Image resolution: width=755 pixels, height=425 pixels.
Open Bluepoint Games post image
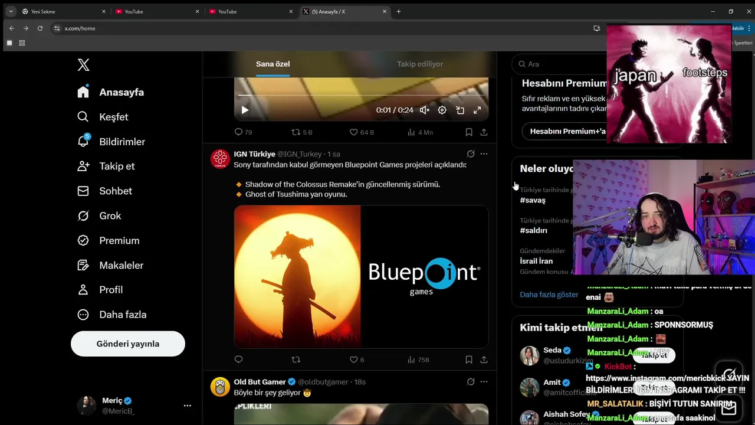pos(361,276)
